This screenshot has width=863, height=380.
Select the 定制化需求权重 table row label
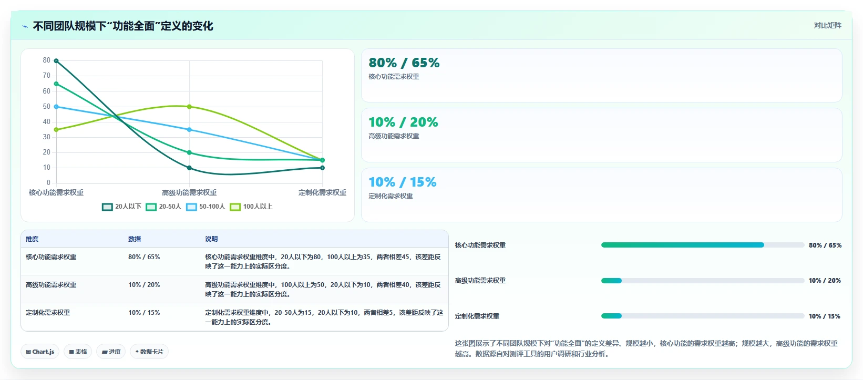[x=48, y=313]
